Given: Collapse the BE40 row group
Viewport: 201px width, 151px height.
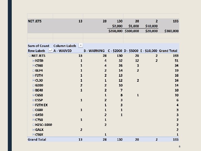Looking at the screenshot, I should point(33,90).
